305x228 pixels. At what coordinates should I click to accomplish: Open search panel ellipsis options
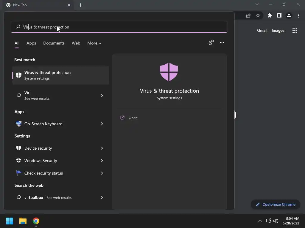(222, 42)
